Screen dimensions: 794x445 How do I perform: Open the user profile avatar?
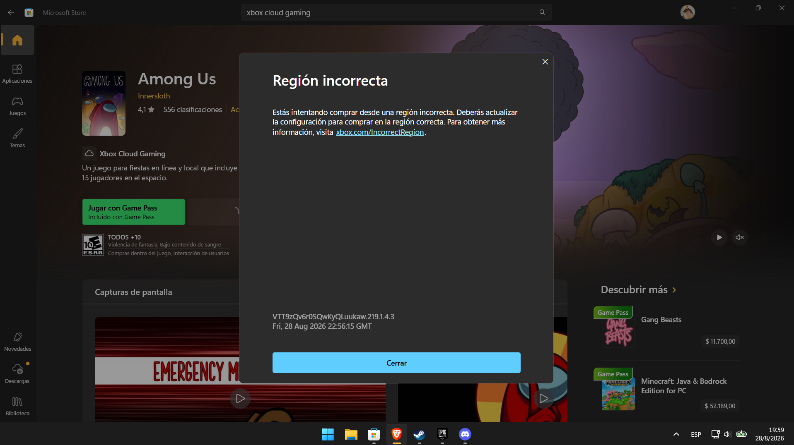click(688, 12)
